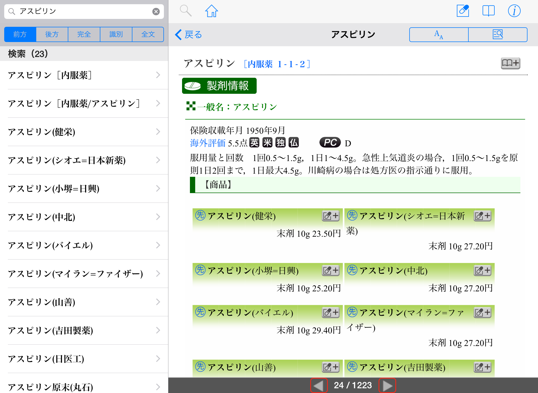The width and height of the screenshot is (538, 393).
Task: Open the book icon in top bar
Action: pos(488,11)
